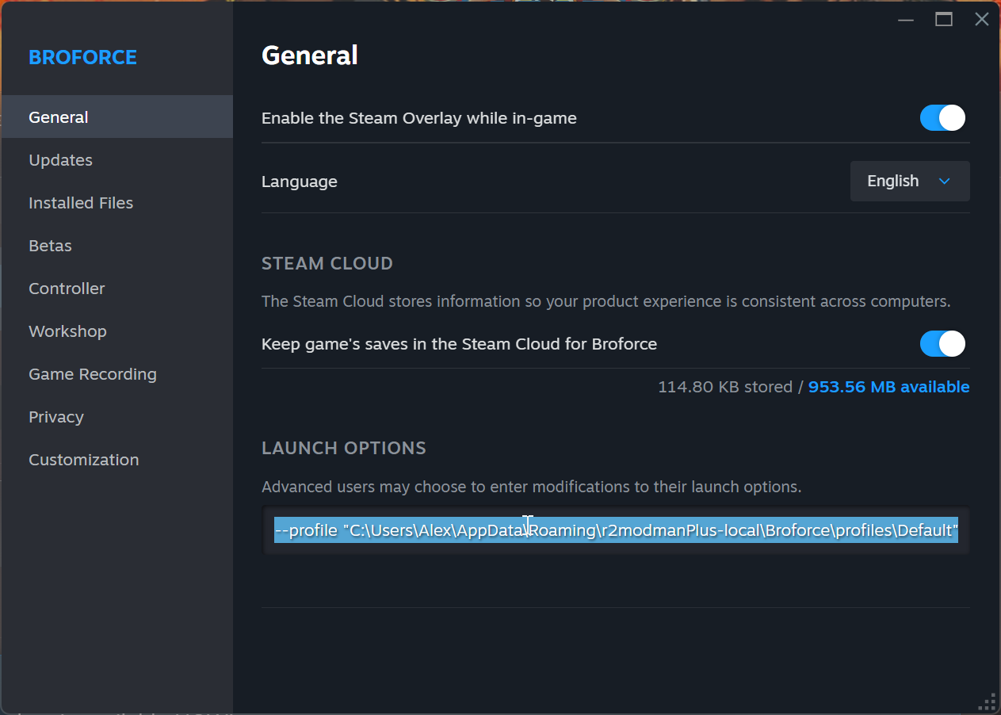The width and height of the screenshot is (1001, 715).
Task: Go to the Installed Files section
Action: click(x=81, y=203)
